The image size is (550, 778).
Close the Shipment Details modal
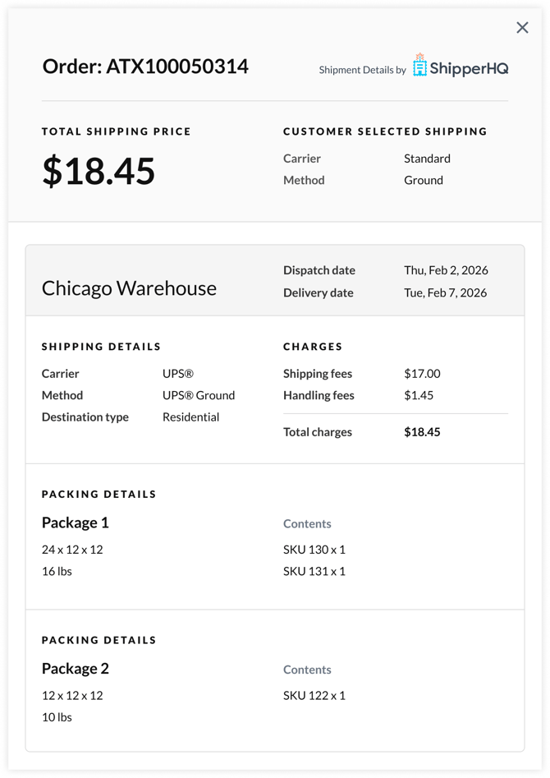pos(522,27)
